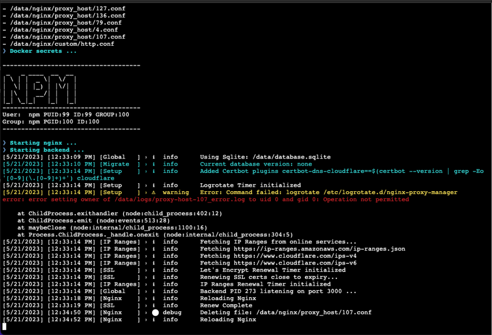Click 'Fetching IP Ranges from online services...' message

[x=278, y=242]
